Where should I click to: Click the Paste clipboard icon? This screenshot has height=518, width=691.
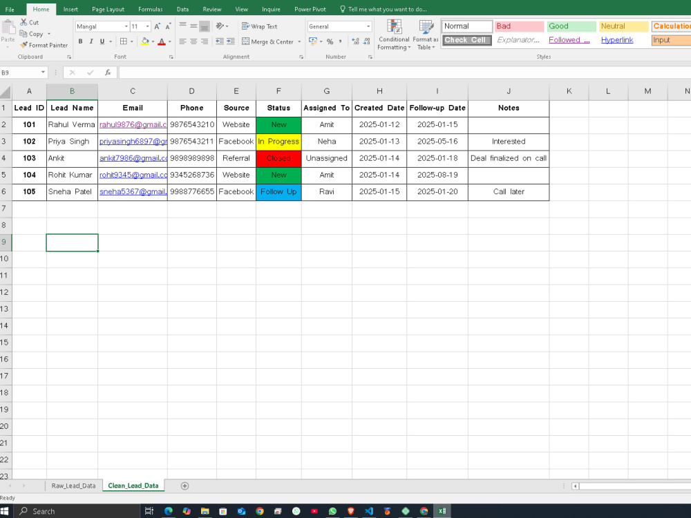pos(8,28)
